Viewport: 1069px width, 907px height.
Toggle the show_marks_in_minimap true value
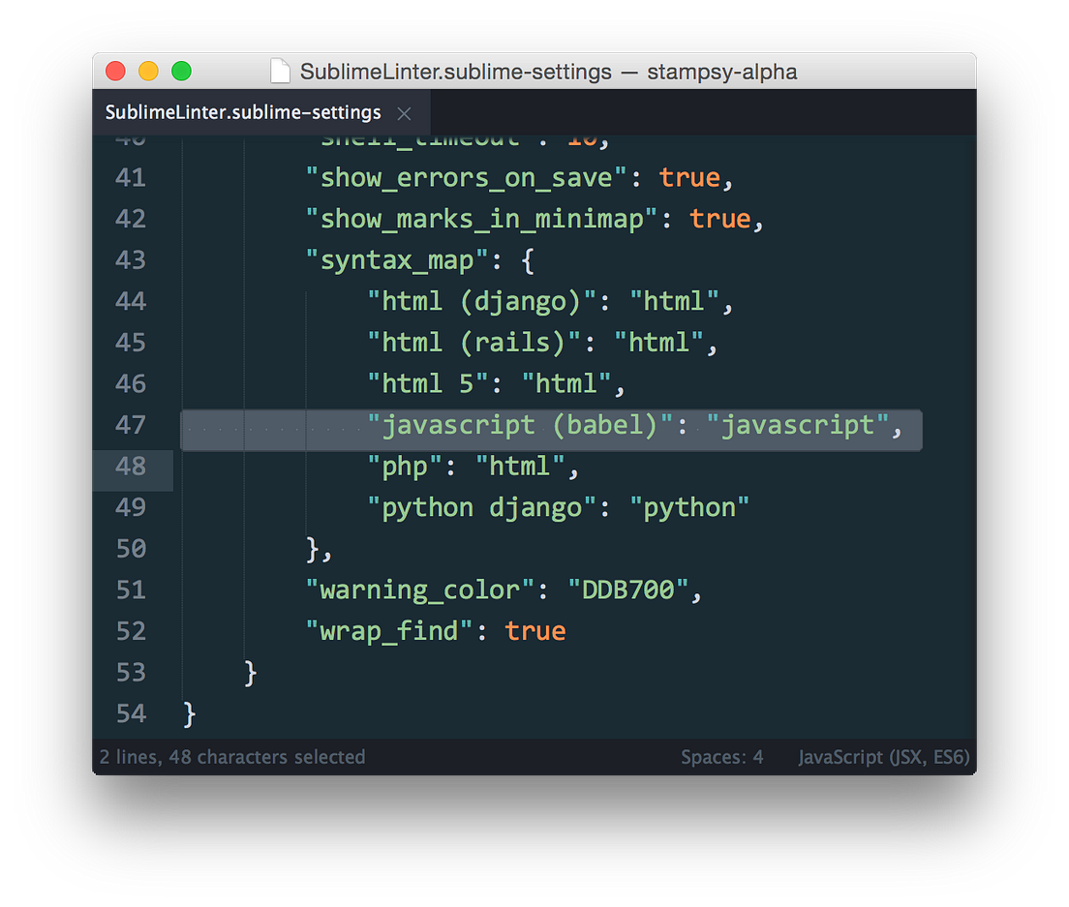point(720,219)
